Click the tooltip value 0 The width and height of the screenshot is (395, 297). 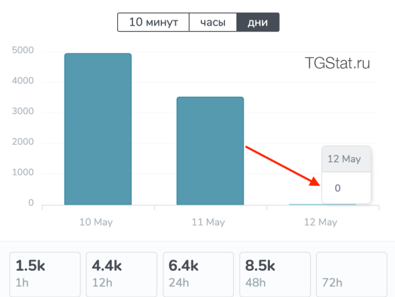(338, 188)
